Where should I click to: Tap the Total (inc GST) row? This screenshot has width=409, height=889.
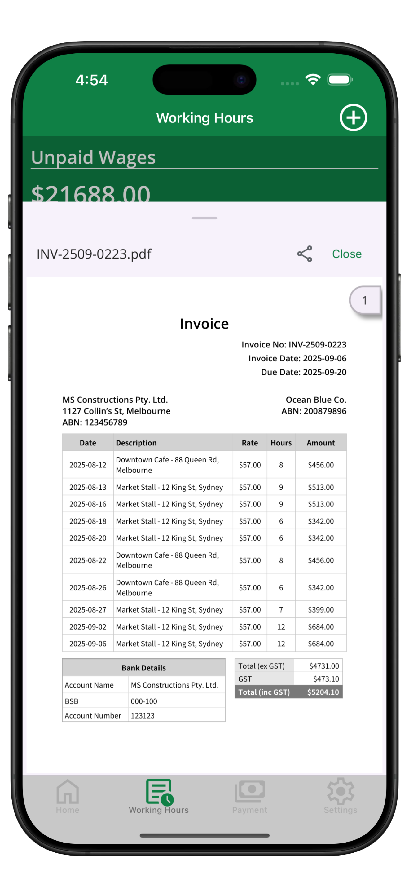coord(288,692)
